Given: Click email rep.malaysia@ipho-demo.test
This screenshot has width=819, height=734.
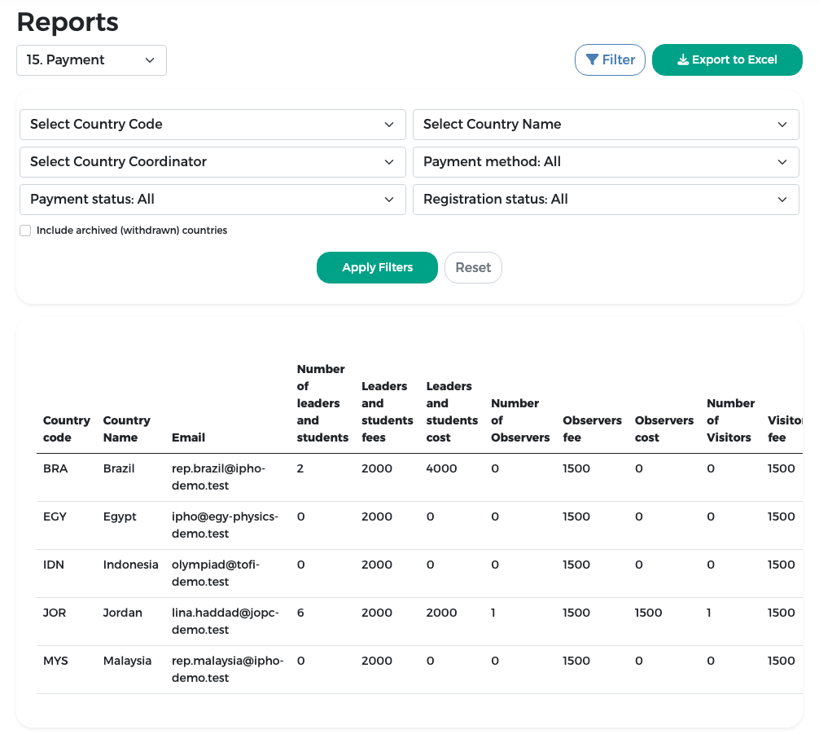Looking at the screenshot, I should pos(228,670).
